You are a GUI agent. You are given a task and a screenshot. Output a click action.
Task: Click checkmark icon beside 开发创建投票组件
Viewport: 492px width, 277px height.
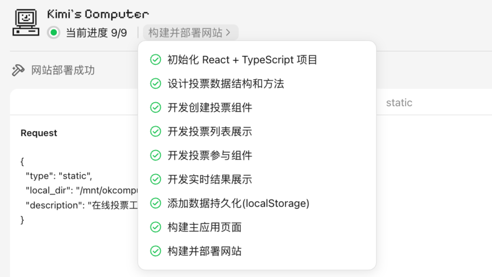156,107
